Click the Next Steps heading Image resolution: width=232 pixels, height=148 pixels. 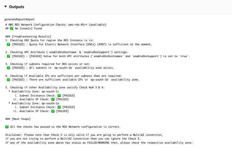[x=19, y=119]
